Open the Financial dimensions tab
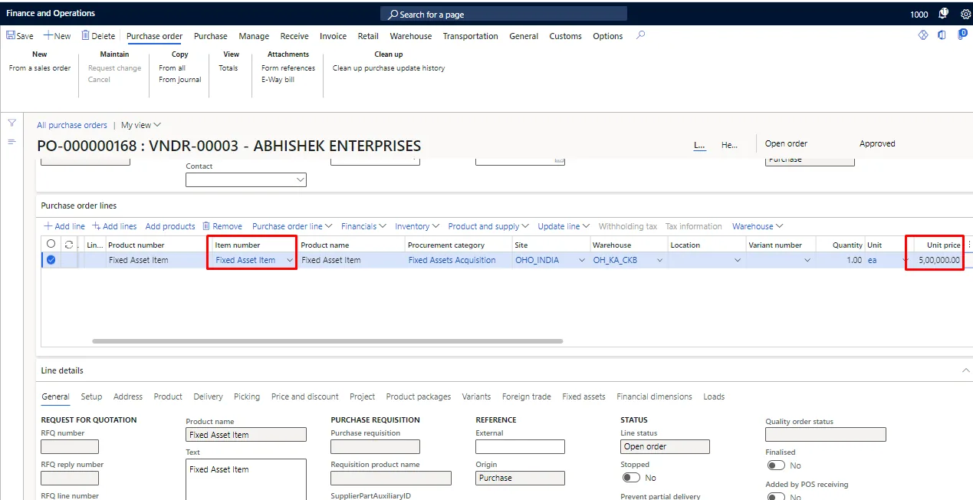The height and width of the screenshot is (500, 973). click(654, 396)
